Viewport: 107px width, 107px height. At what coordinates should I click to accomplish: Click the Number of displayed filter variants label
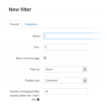pyautogui.click(x=25, y=96)
